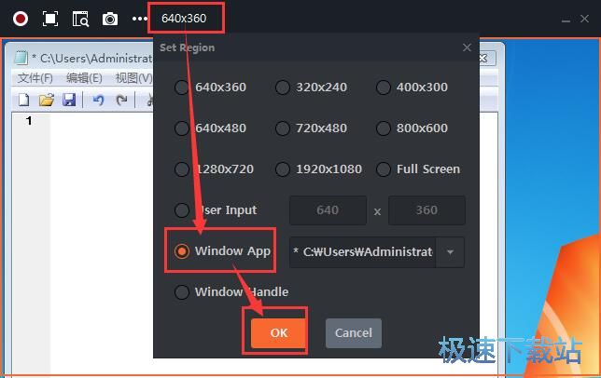Click the New file icon in editor
601x378 pixels.
coord(23,100)
